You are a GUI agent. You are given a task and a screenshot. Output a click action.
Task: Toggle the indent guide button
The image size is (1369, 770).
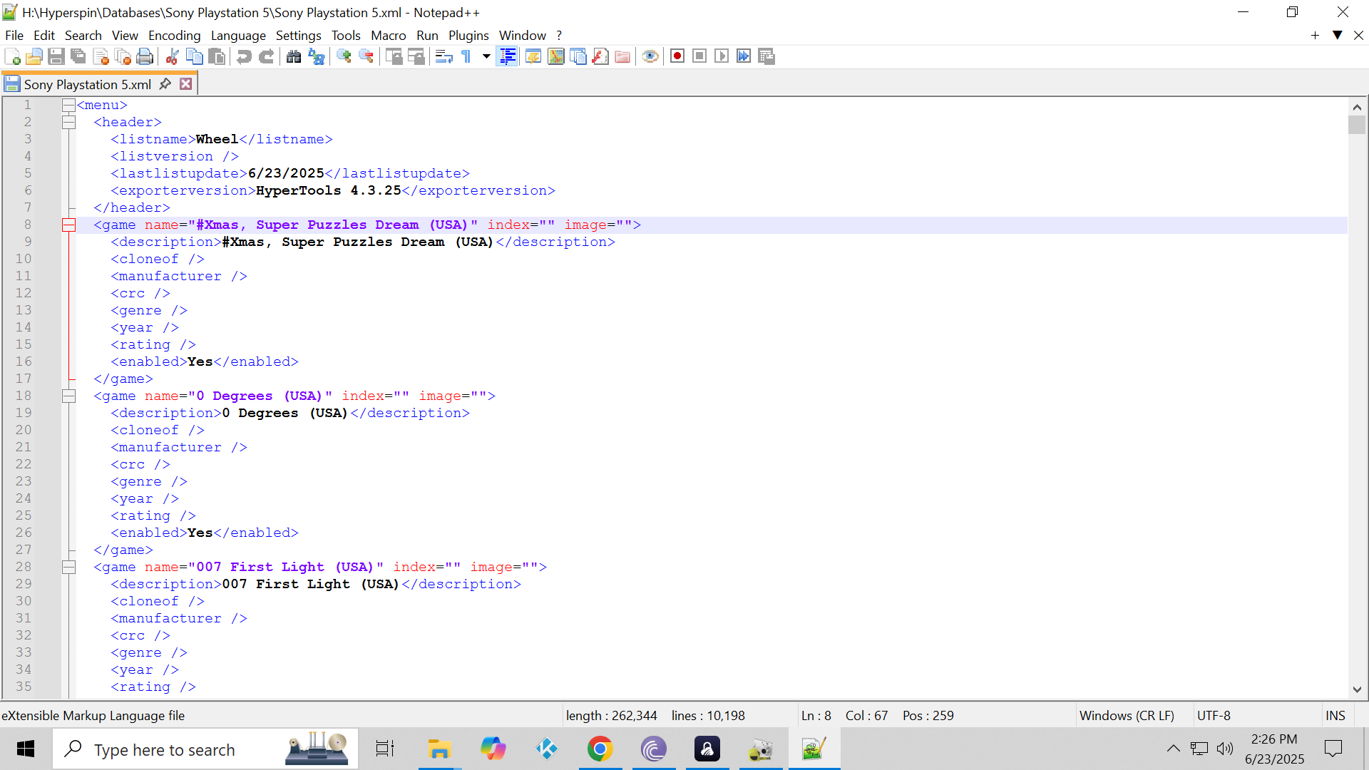coord(508,56)
